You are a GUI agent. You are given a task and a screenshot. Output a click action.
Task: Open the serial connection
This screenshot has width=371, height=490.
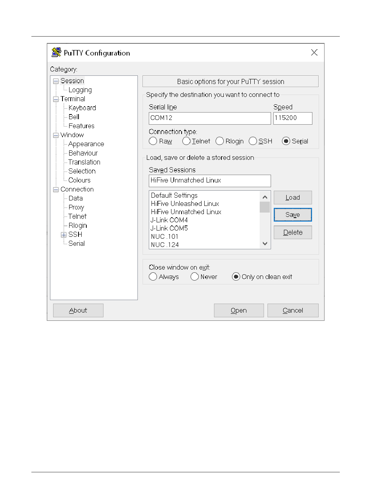[239, 311]
